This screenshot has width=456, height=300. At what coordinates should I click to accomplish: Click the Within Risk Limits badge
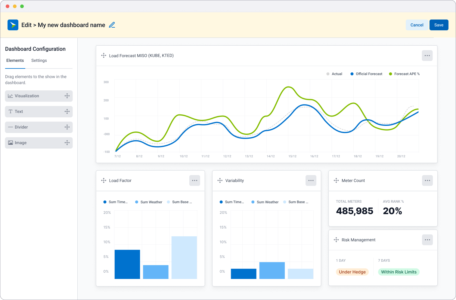pyautogui.click(x=399, y=272)
